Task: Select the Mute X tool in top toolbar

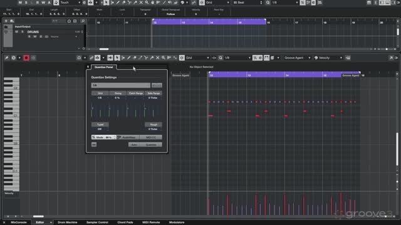Action: click(x=141, y=2)
